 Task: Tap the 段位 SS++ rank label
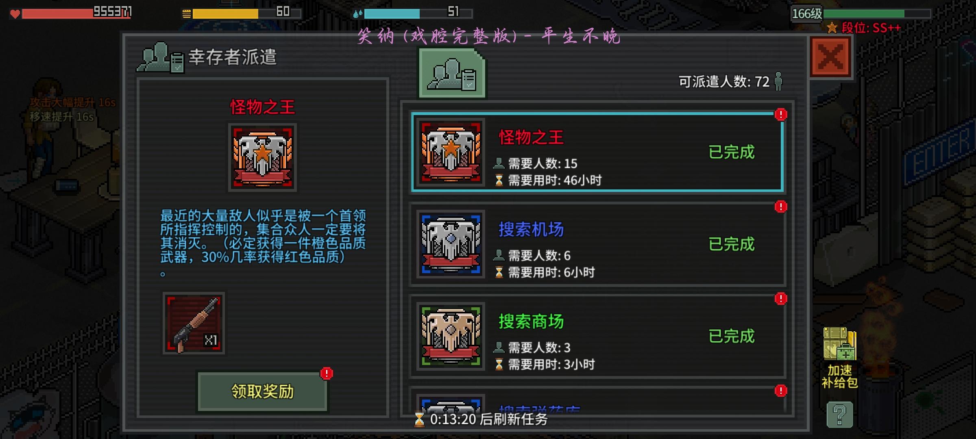[865, 28]
